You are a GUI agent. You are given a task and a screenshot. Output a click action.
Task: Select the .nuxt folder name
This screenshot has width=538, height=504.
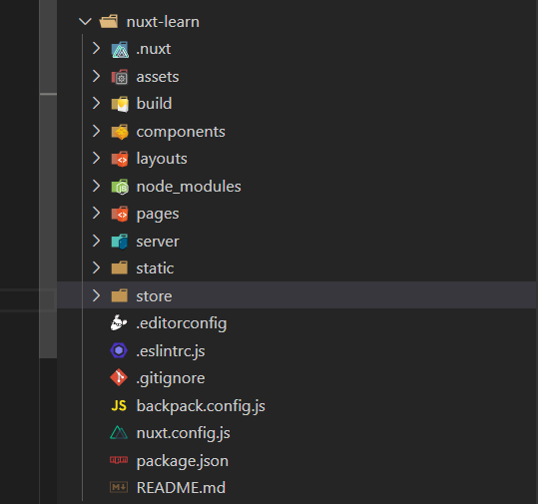point(154,49)
